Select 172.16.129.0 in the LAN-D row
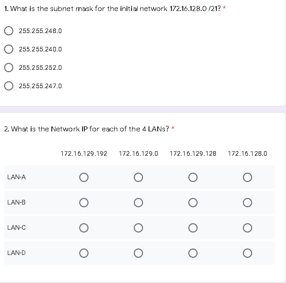This screenshot has height=283, width=286. click(138, 253)
